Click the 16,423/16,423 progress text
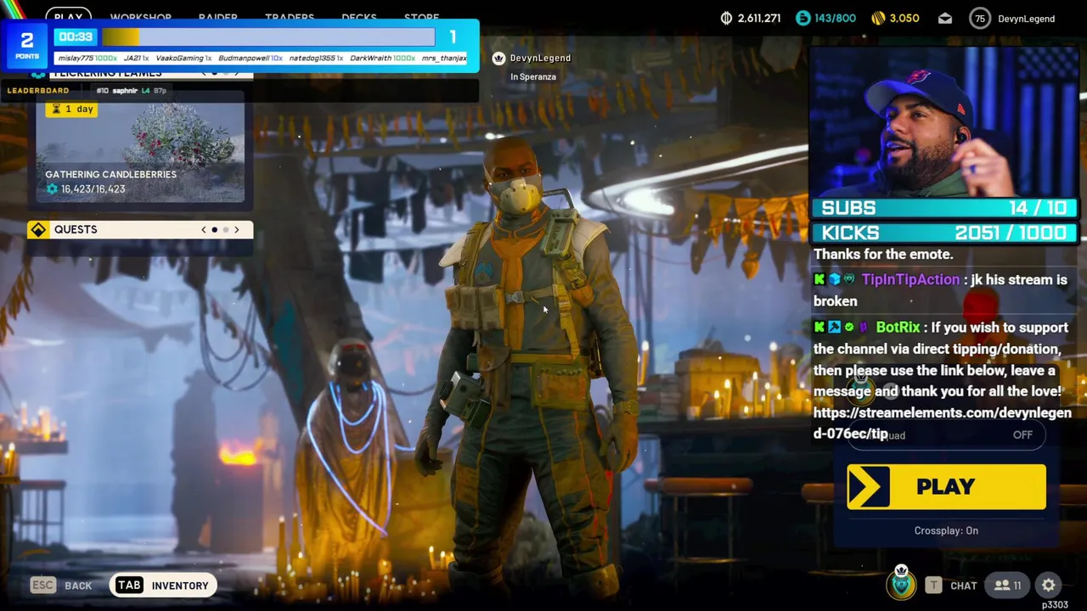The width and height of the screenshot is (1087, 611). tap(93, 189)
